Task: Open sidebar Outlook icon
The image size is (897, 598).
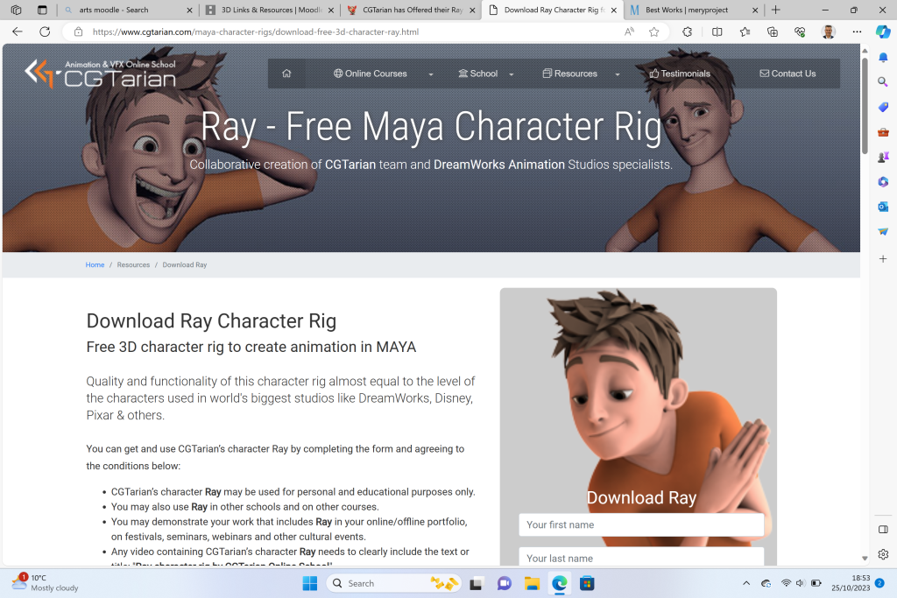Action: (883, 207)
